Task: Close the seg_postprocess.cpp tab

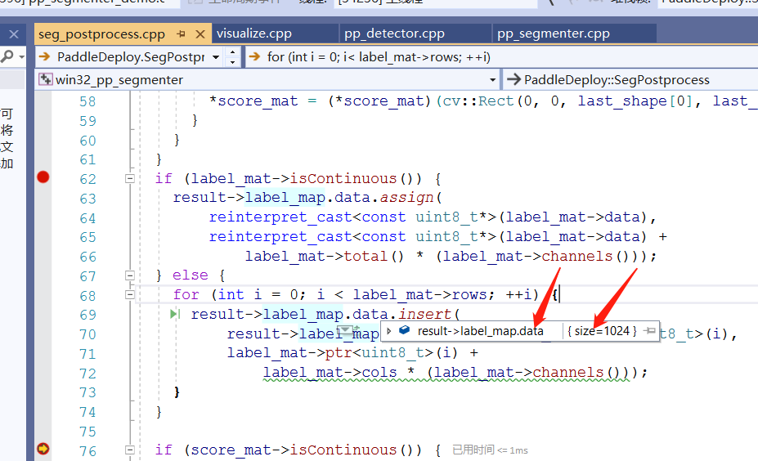Action: [x=200, y=34]
